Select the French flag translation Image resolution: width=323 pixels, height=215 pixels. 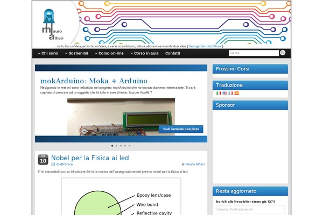[x=231, y=93]
